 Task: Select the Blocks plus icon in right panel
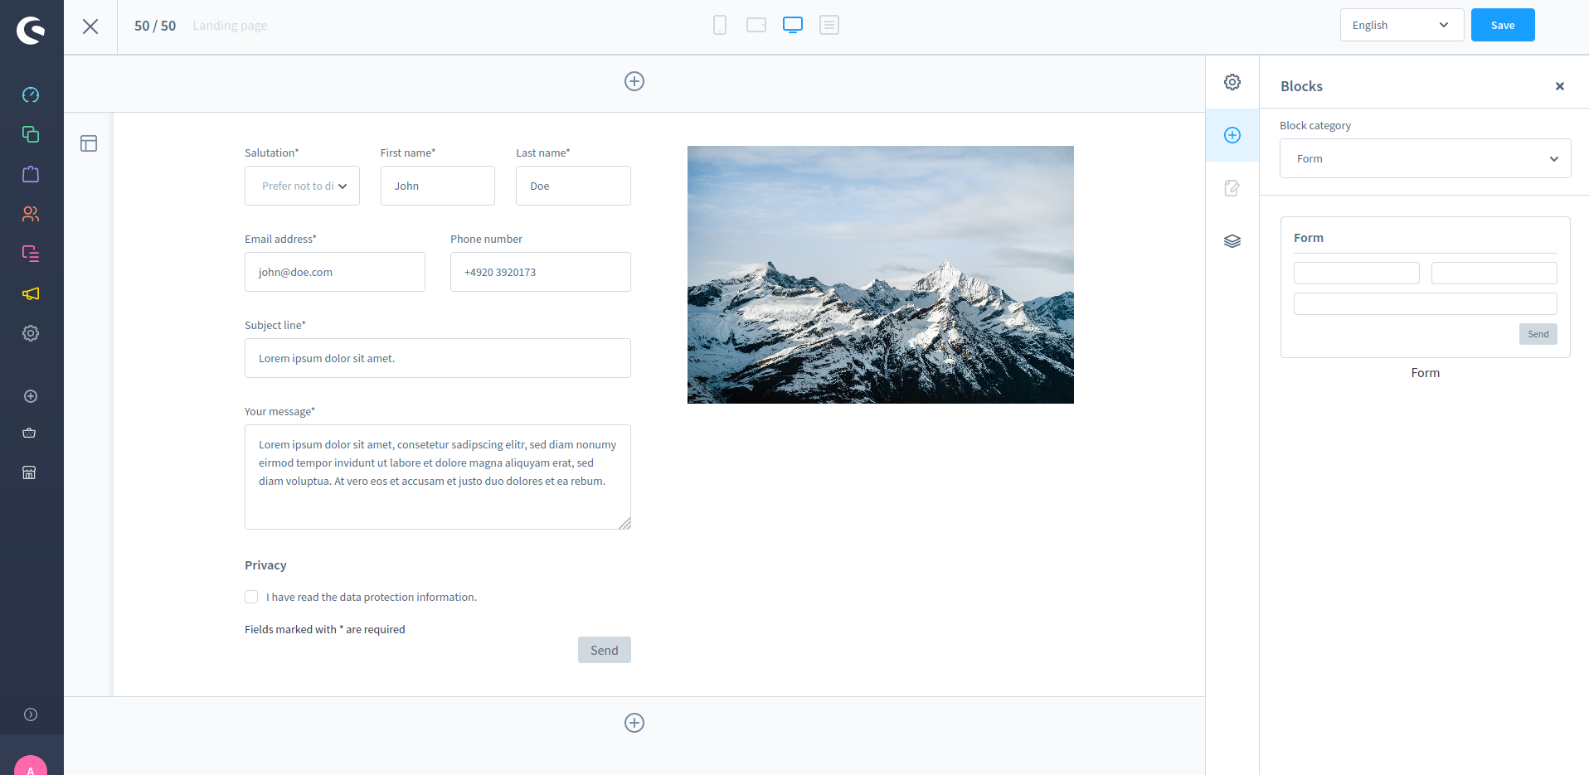(x=1232, y=135)
